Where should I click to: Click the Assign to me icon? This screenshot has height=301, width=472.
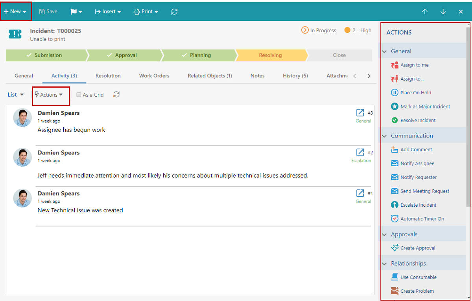pyautogui.click(x=395, y=65)
